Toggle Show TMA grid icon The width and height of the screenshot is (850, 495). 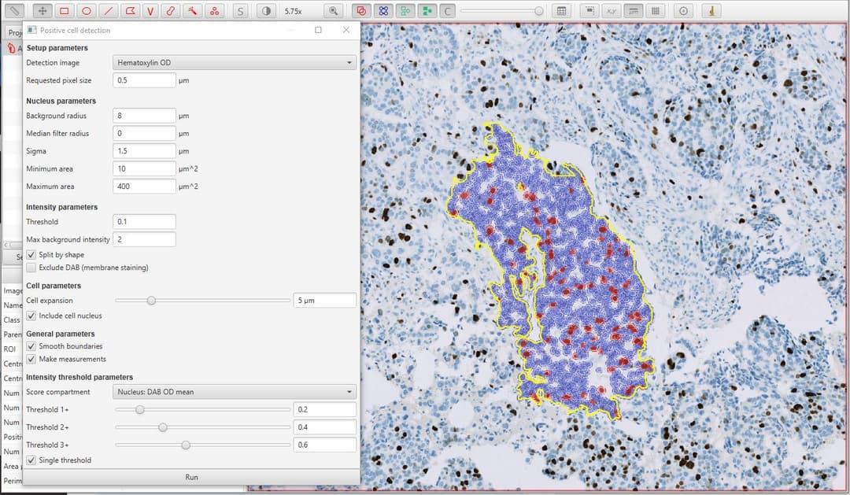click(x=383, y=10)
